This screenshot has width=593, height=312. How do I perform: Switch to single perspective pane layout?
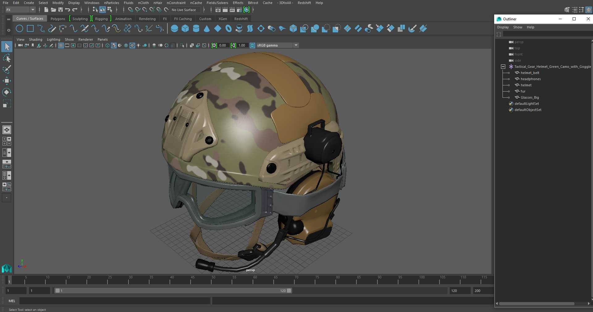7,130
